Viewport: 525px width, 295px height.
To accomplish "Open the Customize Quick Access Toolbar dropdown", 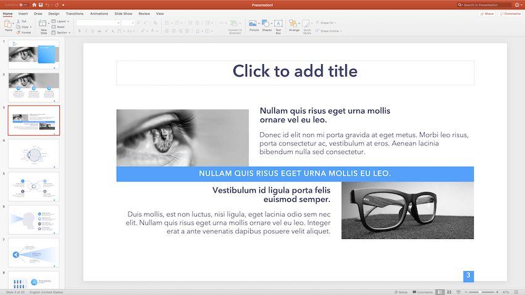I will 63,5.
